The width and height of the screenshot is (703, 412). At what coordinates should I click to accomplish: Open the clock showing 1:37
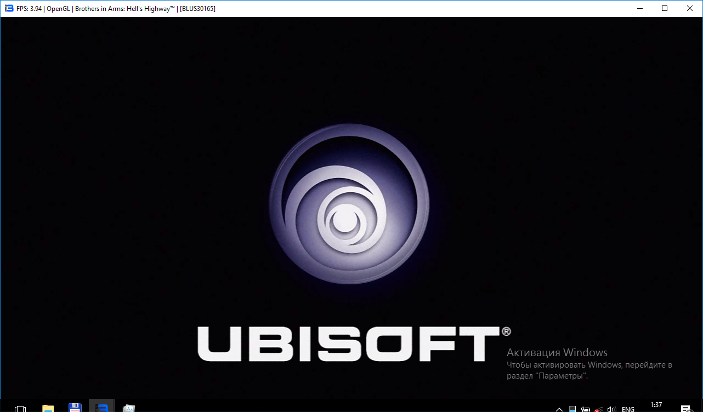click(656, 405)
